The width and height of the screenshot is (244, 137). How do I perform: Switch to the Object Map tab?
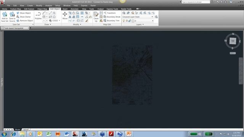(42, 9)
